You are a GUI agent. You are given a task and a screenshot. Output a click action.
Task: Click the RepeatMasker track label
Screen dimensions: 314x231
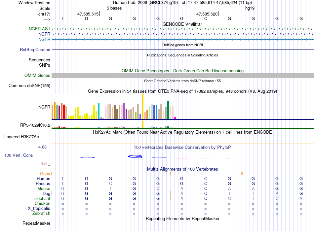[36, 223]
